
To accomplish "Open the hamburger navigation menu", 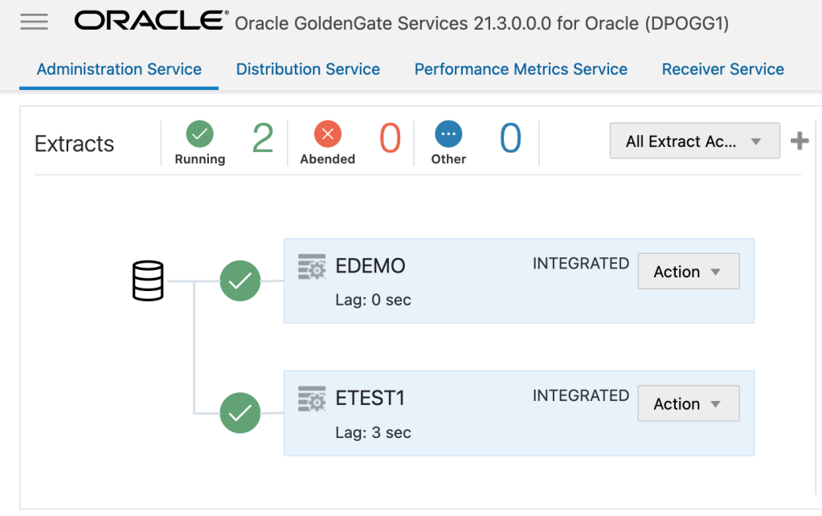I will coord(34,22).
